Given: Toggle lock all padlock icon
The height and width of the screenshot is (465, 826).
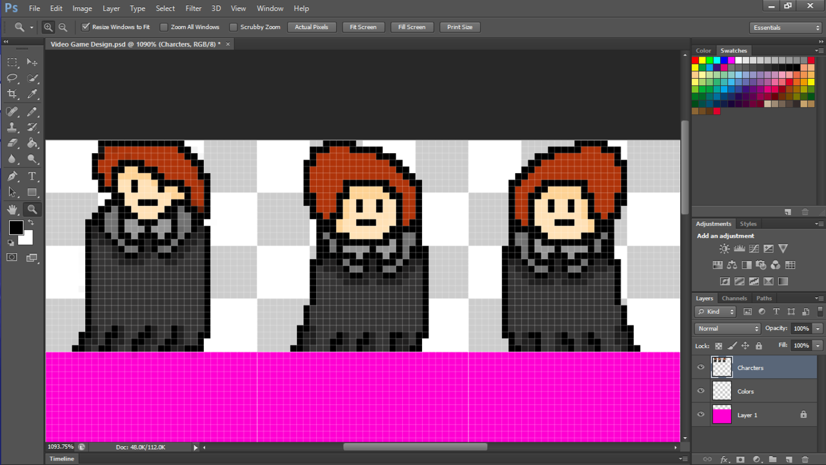Looking at the screenshot, I should coord(758,346).
